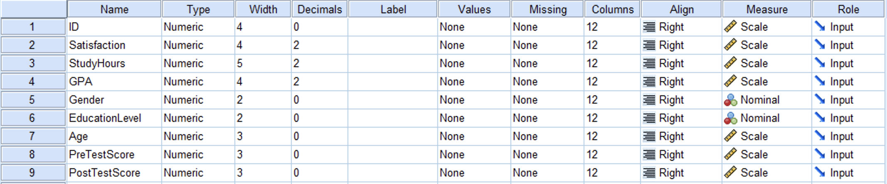Click the Nominal measure icon for Gender
Screen dimensions: 887x184
coord(730,100)
